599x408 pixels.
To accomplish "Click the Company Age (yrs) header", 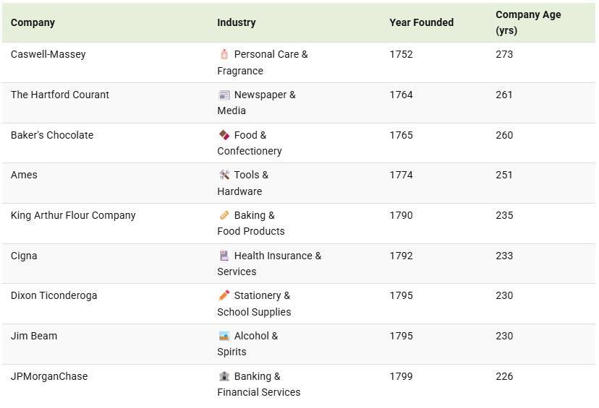I will point(527,22).
